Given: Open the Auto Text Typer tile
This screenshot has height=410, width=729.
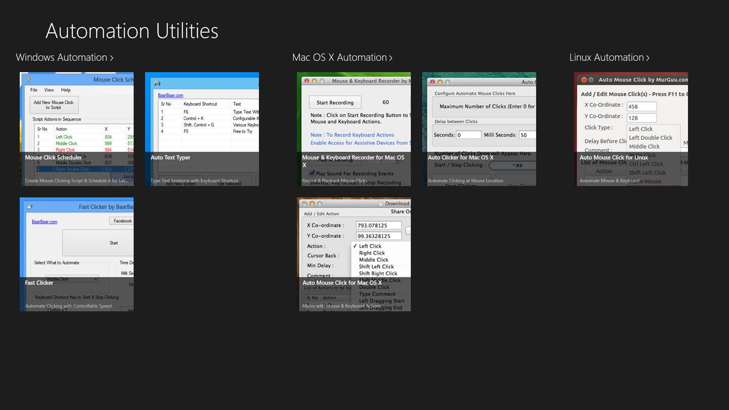Looking at the screenshot, I should [202, 129].
